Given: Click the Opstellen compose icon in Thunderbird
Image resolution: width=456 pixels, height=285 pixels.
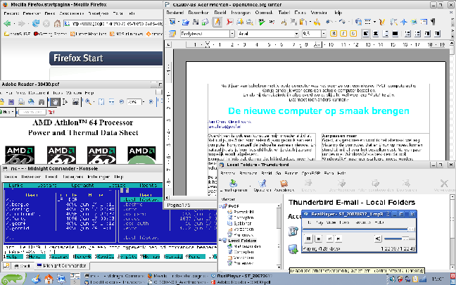Looking at the screenshot, I should click(262, 186).
